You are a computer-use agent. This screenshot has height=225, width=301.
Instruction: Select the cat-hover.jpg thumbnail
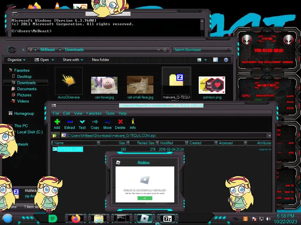click(104, 85)
